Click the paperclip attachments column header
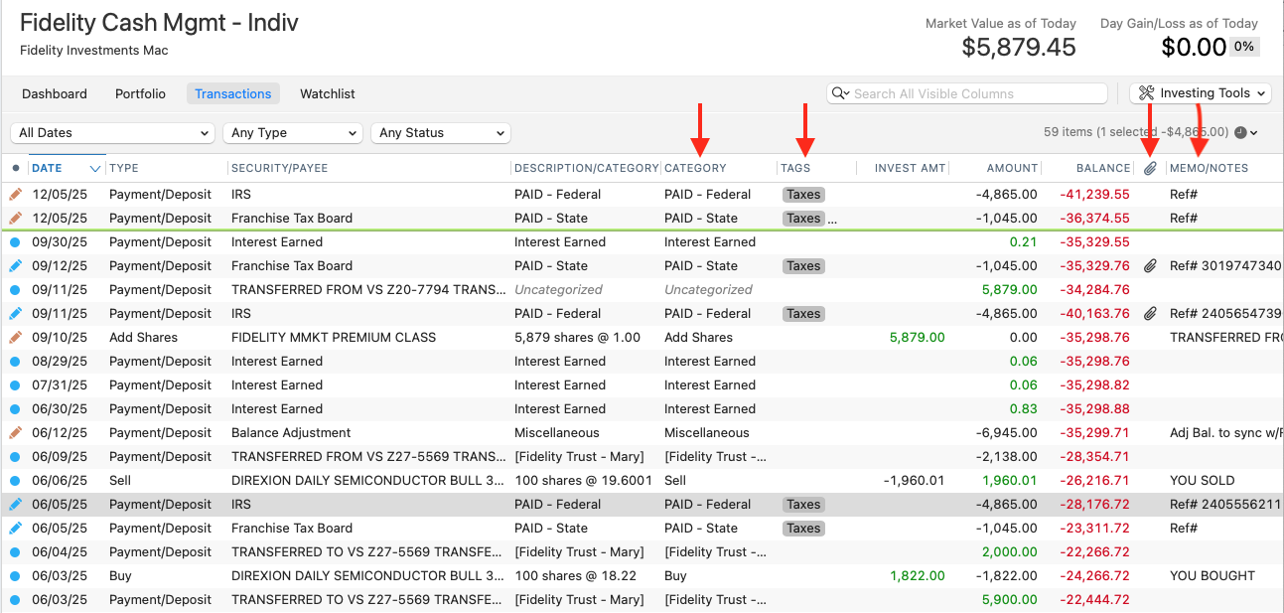The width and height of the screenshot is (1284, 613). 1151,169
